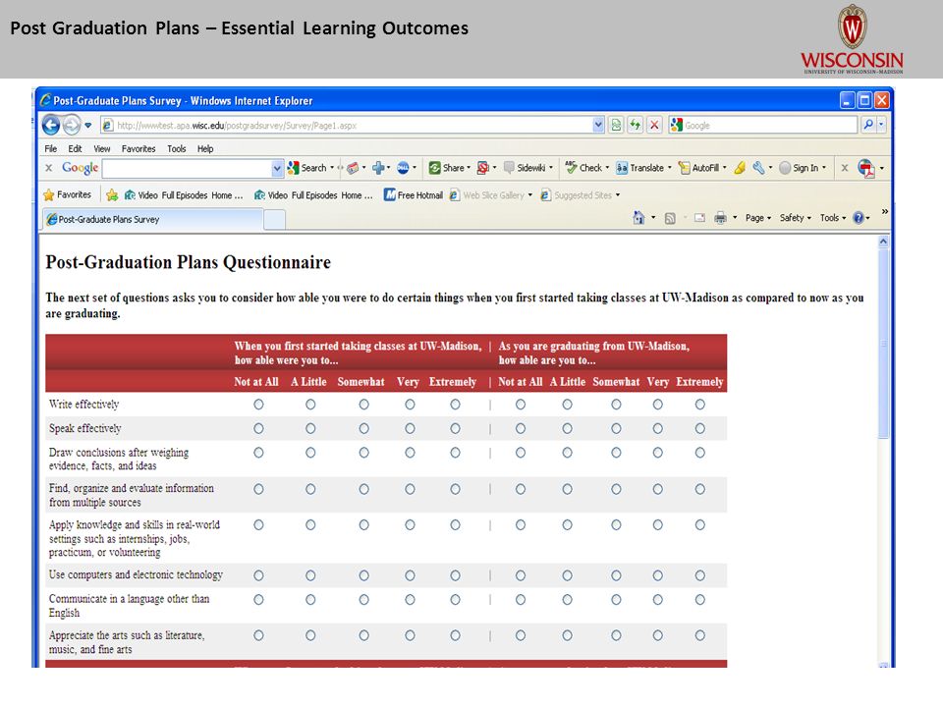Select 'Somewhat' for Speak effectively when first started
The height and width of the screenshot is (707, 943).
tap(363, 429)
